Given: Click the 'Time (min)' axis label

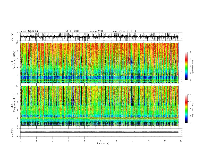Looking at the screenshot, I should click(x=103, y=143).
